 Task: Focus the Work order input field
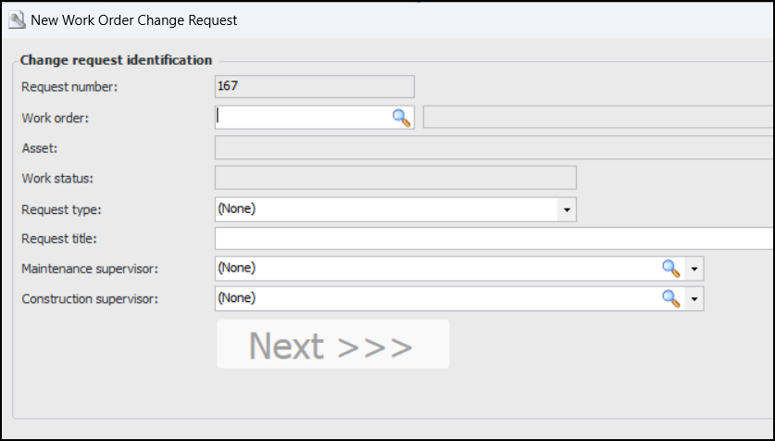coord(302,118)
